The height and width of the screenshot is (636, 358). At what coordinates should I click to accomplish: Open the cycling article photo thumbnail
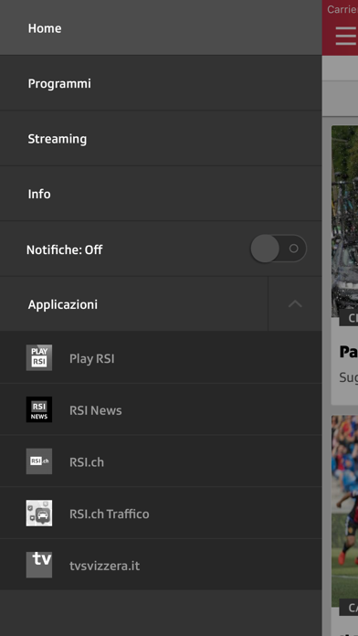344,221
